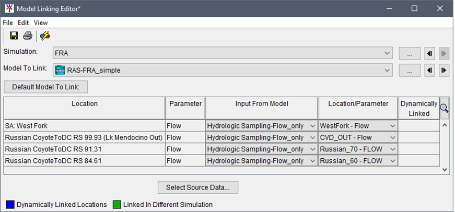Click green Linked In Different Simulation swatch

116,204
